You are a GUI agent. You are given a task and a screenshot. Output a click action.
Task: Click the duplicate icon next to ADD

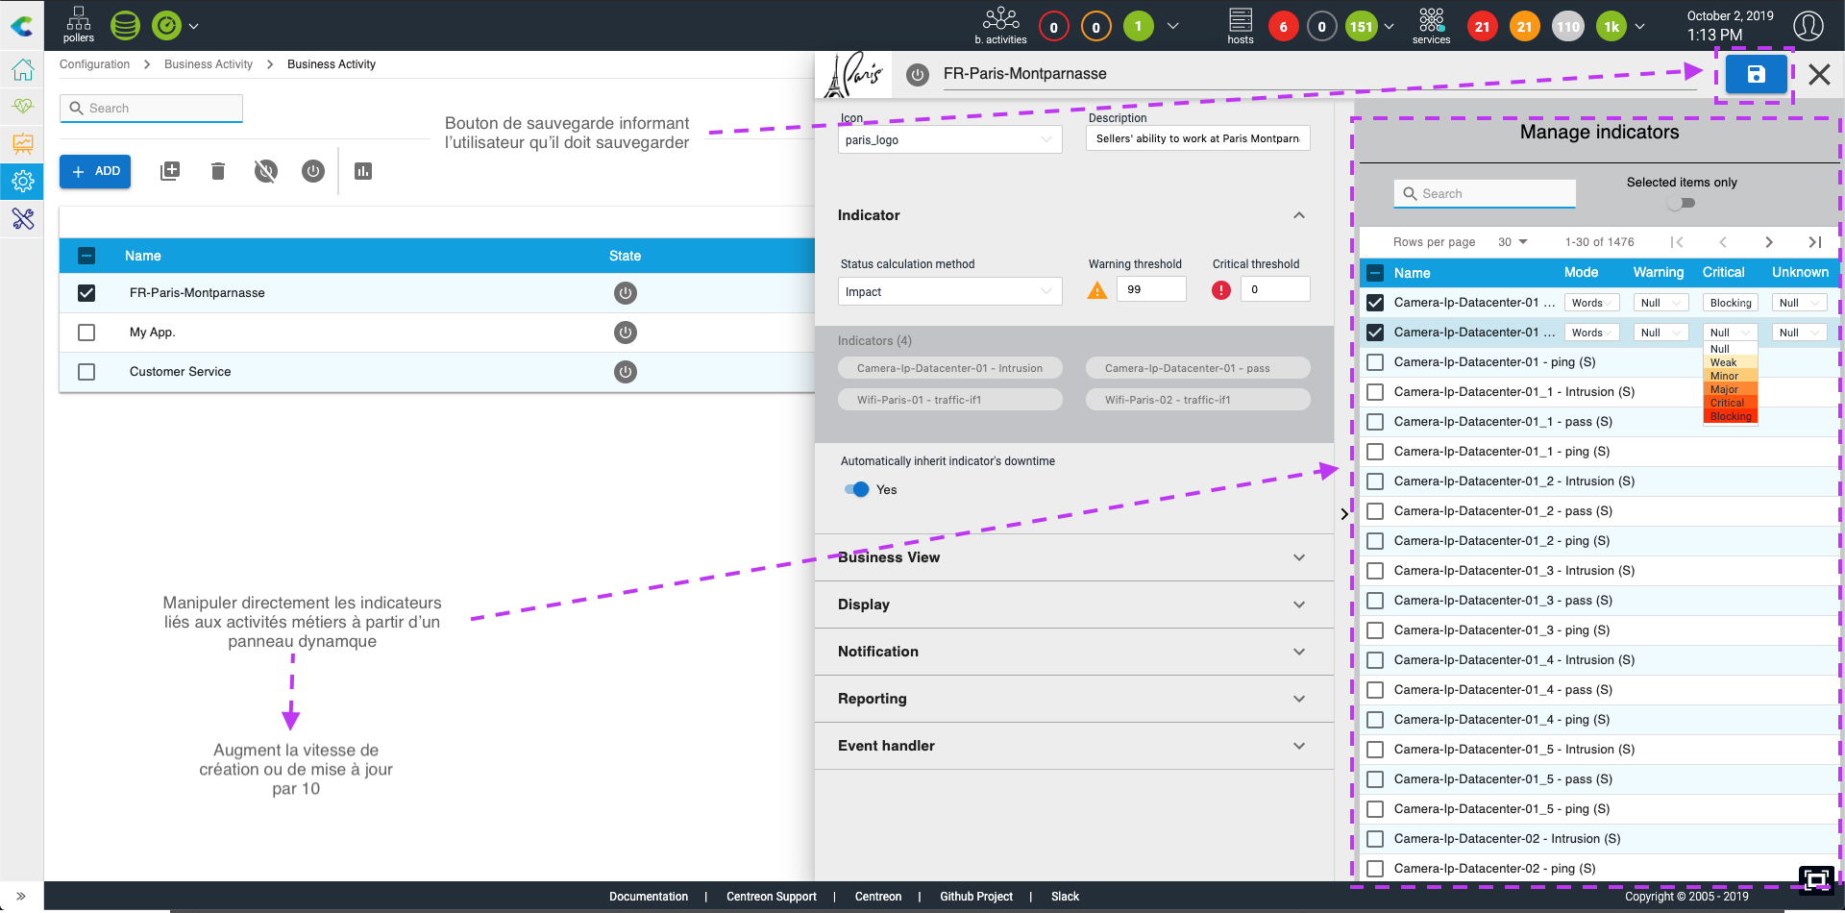170,171
